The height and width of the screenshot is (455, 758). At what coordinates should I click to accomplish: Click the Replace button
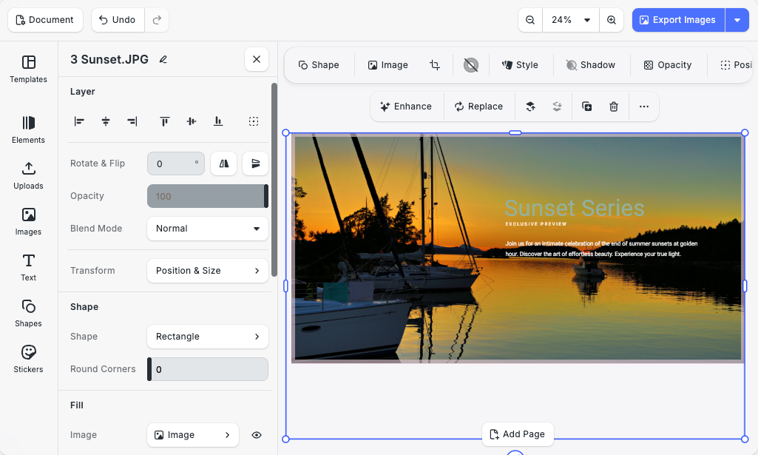pyautogui.click(x=479, y=107)
